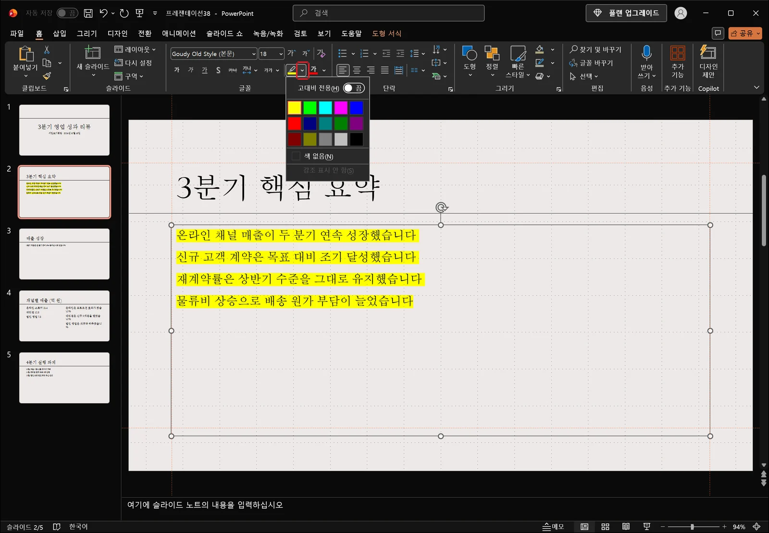Switch to slide sorter view in status bar
The width and height of the screenshot is (769, 533).
pos(605,527)
